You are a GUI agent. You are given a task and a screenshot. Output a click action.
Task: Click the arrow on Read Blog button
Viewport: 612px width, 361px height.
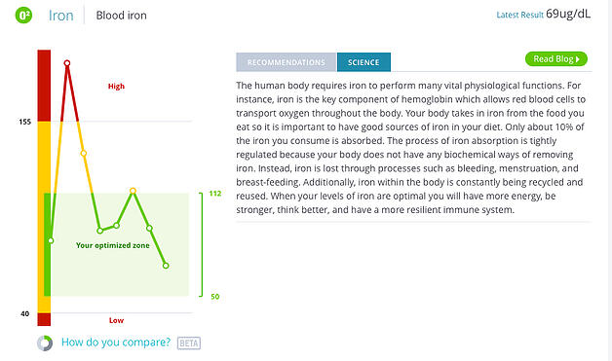pyautogui.click(x=578, y=58)
